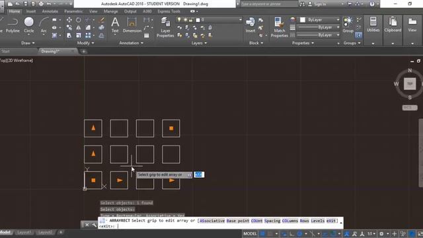Click the TOP face of ViewCube

point(410,84)
